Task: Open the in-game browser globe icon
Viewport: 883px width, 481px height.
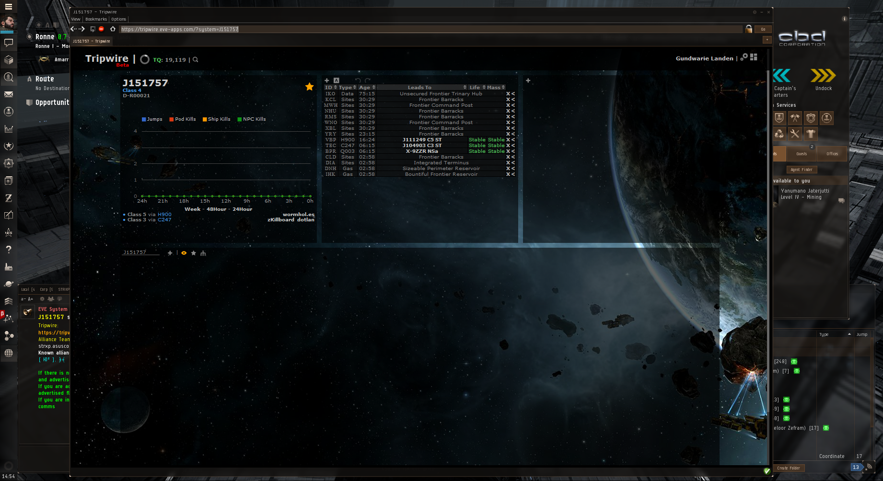Action: click(x=9, y=353)
